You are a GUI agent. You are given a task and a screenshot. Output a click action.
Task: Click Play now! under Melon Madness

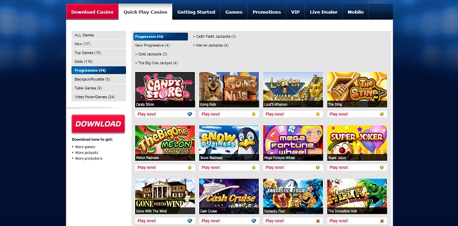(x=147, y=168)
